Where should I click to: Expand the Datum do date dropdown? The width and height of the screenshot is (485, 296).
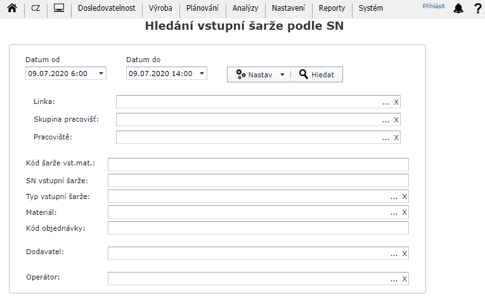pyautogui.click(x=202, y=74)
